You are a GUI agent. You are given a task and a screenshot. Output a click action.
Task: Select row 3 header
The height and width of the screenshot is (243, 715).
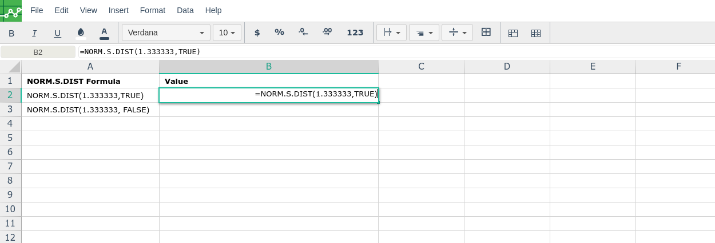[x=11, y=110]
